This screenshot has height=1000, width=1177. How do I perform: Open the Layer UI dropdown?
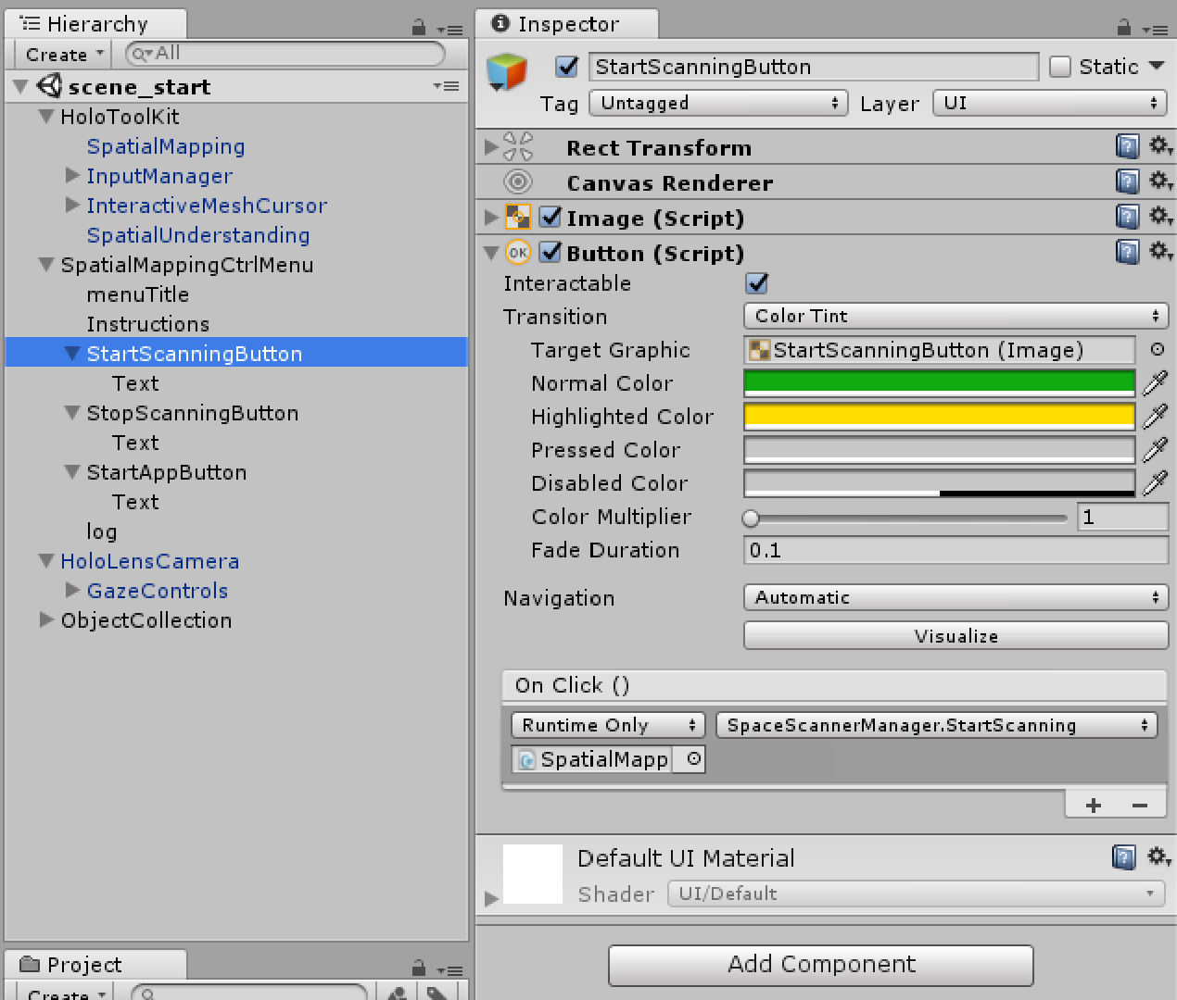[x=1049, y=103]
